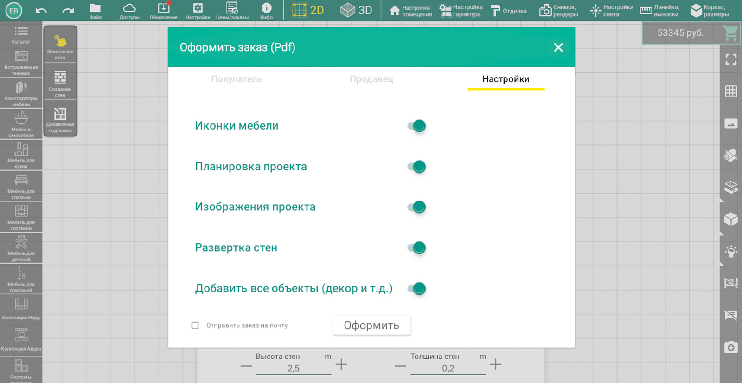
Task: Open Мойки и смесители category
Action: coord(21,124)
